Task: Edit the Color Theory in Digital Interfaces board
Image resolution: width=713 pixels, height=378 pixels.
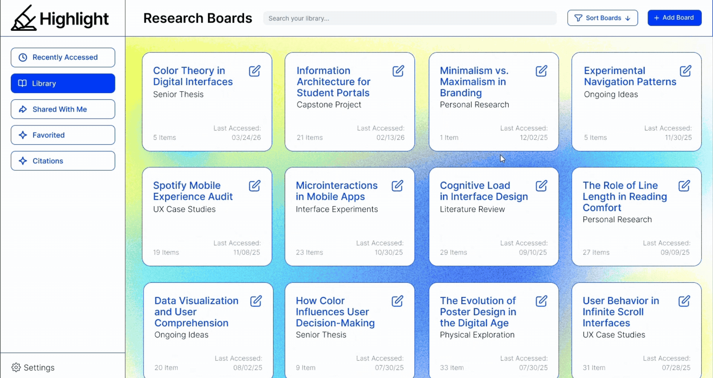Action: (x=255, y=70)
